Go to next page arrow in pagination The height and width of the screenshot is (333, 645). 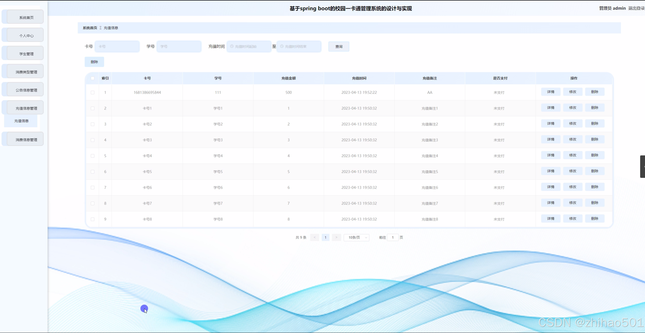click(336, 238)
